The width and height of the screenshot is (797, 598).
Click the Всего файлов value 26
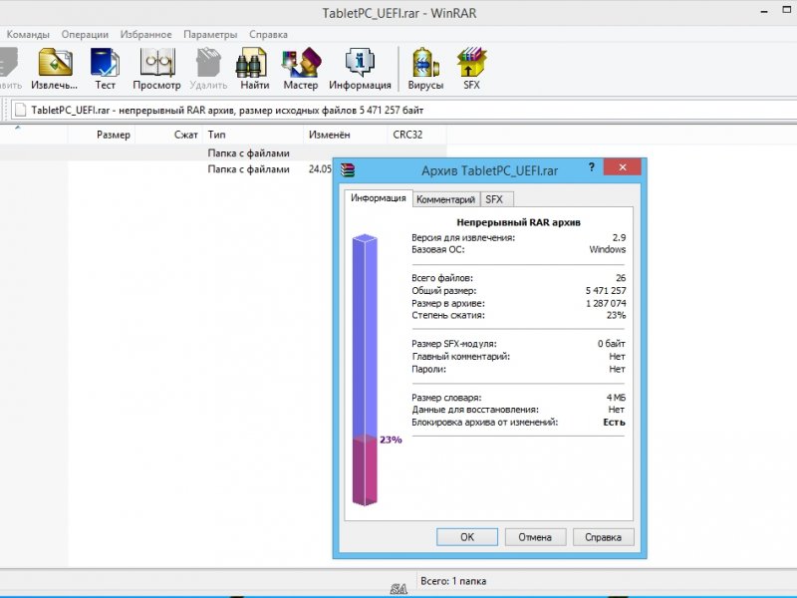tap(621, 278)
